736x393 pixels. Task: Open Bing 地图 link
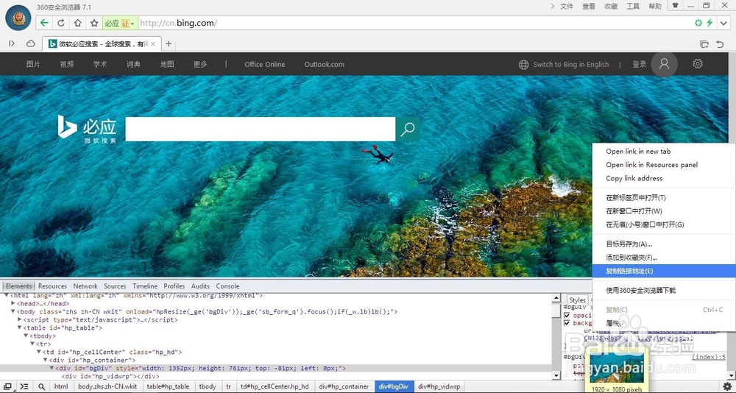click(x=167, y=64)
